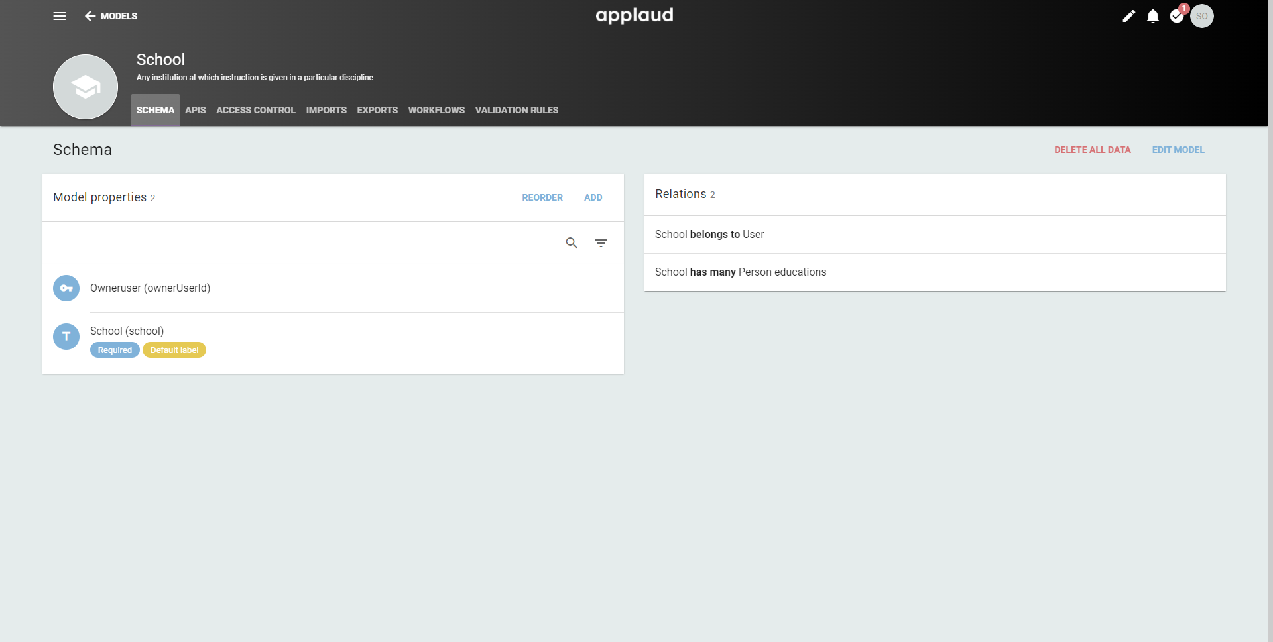Image resolution: width=1273 pixels, height=642 pixels.
Task: Click the key icon for Owneruser
Action: tap(66, 288)
